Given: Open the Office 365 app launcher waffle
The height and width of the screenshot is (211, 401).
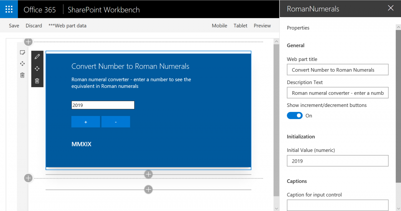Looking at the screenshot, I should click(x=9, y=9).
